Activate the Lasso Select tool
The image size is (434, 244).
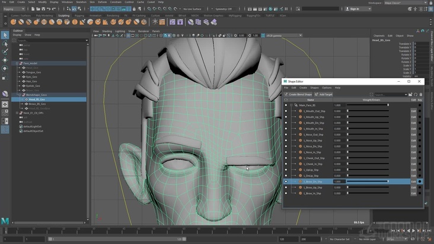pos(5,44)
